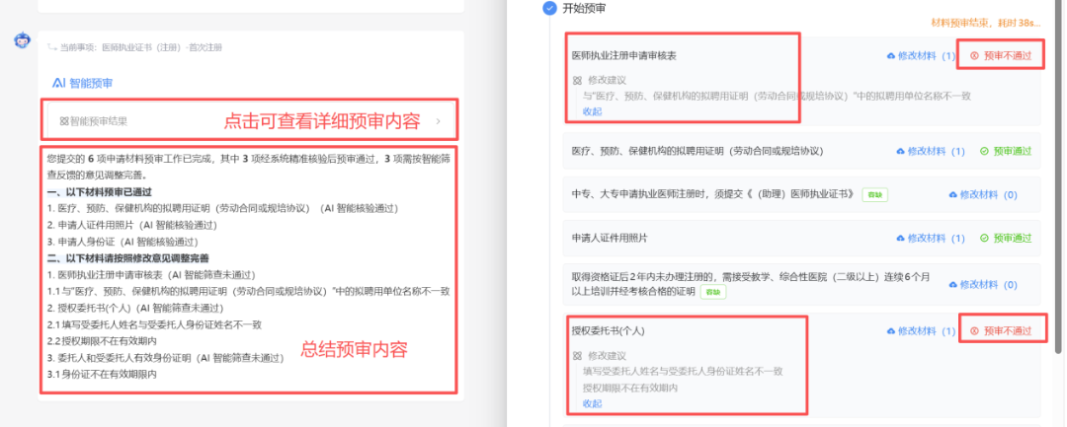Click the 材料预审结束,耗时 status text
Image resolution: width=1067 pixels, height=427 pixels.
(x=985, y=23)
